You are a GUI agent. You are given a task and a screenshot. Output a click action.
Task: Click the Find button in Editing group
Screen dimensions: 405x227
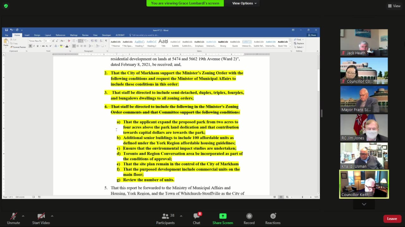click(299, 40)
